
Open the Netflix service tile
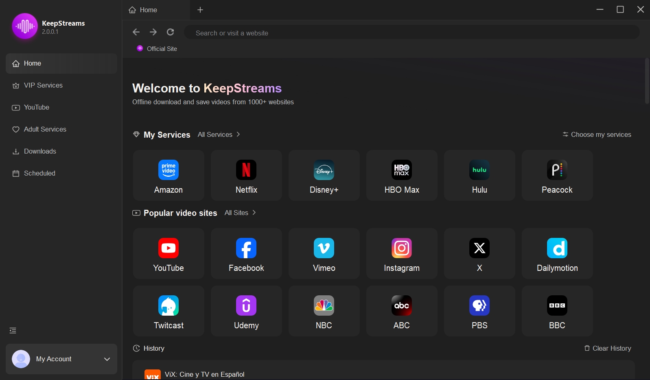click(246, 175)
